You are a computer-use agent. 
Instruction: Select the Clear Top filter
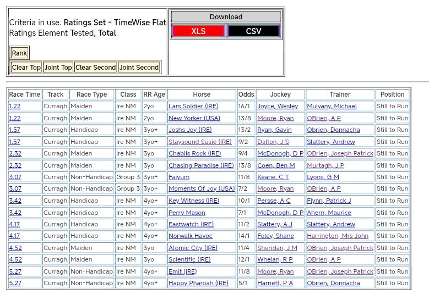point(26,68)
